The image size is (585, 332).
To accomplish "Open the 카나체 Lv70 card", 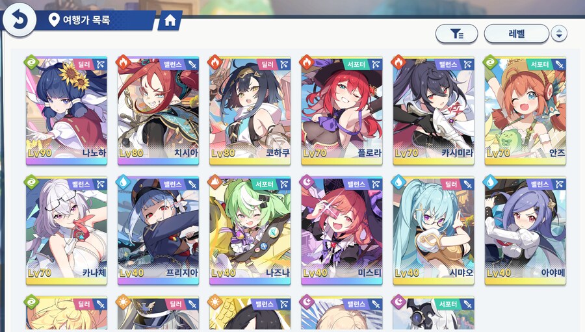I will (66, 231).
